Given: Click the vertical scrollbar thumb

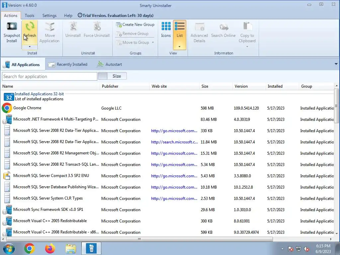Looking at the screenshot, I should 336,106.
